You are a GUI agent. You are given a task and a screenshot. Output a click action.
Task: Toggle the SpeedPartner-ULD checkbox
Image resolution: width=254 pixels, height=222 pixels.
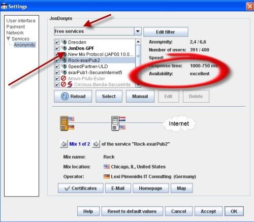[57, 67]
